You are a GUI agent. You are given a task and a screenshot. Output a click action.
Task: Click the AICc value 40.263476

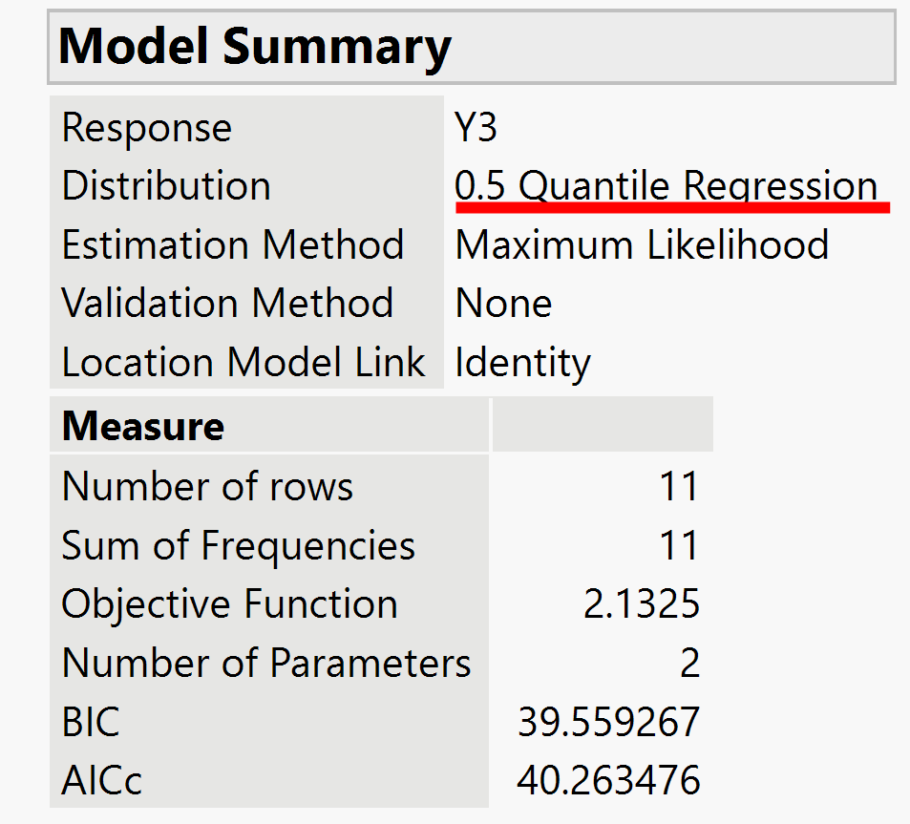(608, 781)
